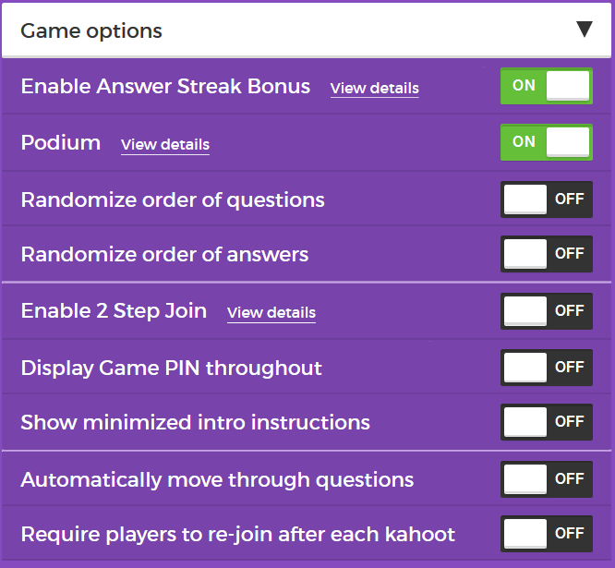The image size is (615, 568).
Task: Open View details for Answer Streak Bonus
Action: (374, 89)
